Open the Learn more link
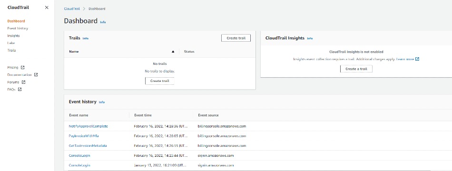This screenshot has width=452, height=171. coord(405,59)
